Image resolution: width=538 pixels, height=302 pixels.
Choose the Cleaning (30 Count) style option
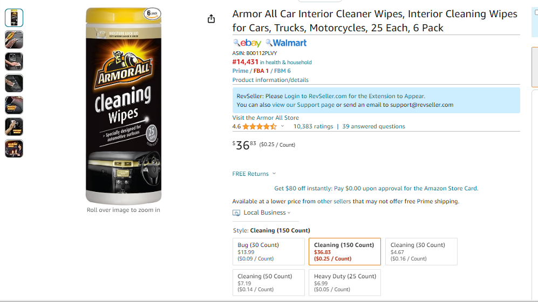(x=421, y=252)
